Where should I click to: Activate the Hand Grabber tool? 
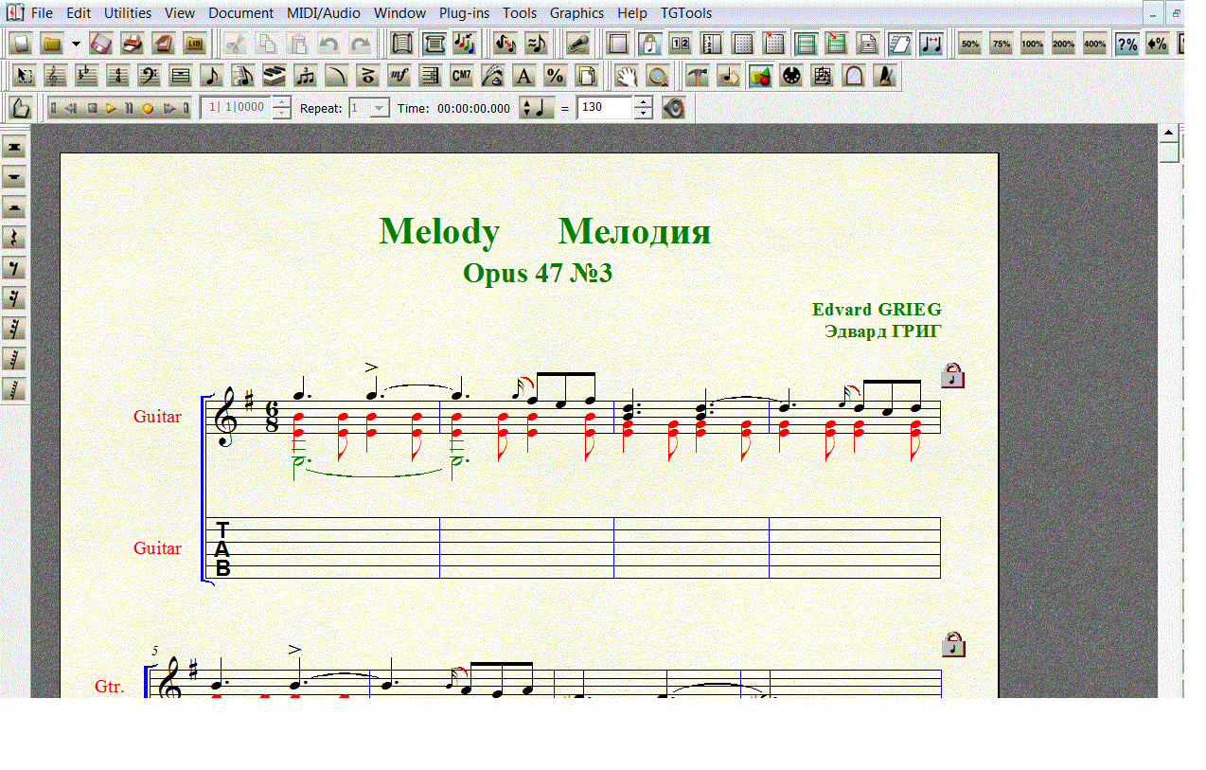pos(626,77)
